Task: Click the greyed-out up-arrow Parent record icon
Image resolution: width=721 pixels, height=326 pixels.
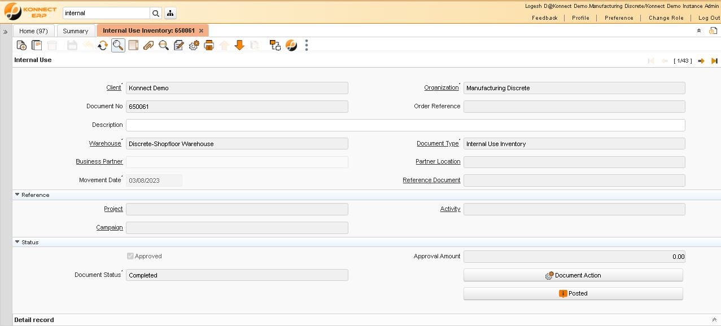Action: pyautogui.click(x=224, y=46)
